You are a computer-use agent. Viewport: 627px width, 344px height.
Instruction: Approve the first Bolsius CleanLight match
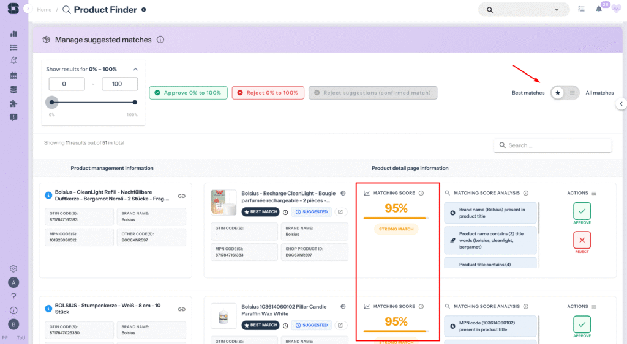582,211
